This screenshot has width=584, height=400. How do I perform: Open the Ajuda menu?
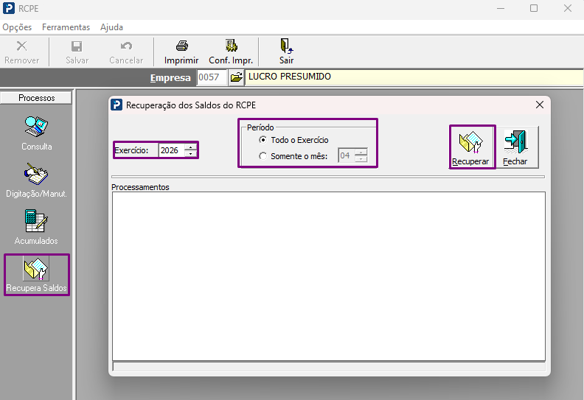111,27
